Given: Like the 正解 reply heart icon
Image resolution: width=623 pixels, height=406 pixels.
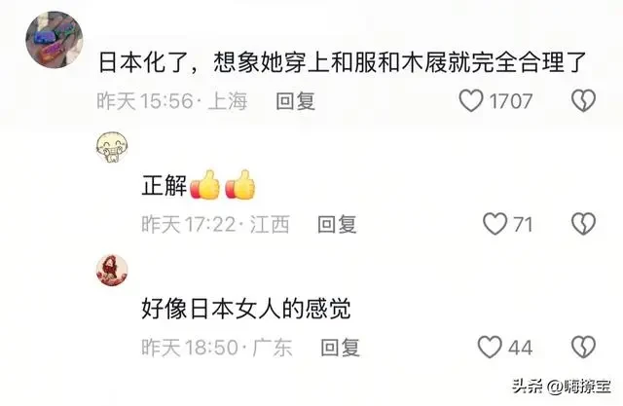Looking at the screenshot, I should (495, 224).
